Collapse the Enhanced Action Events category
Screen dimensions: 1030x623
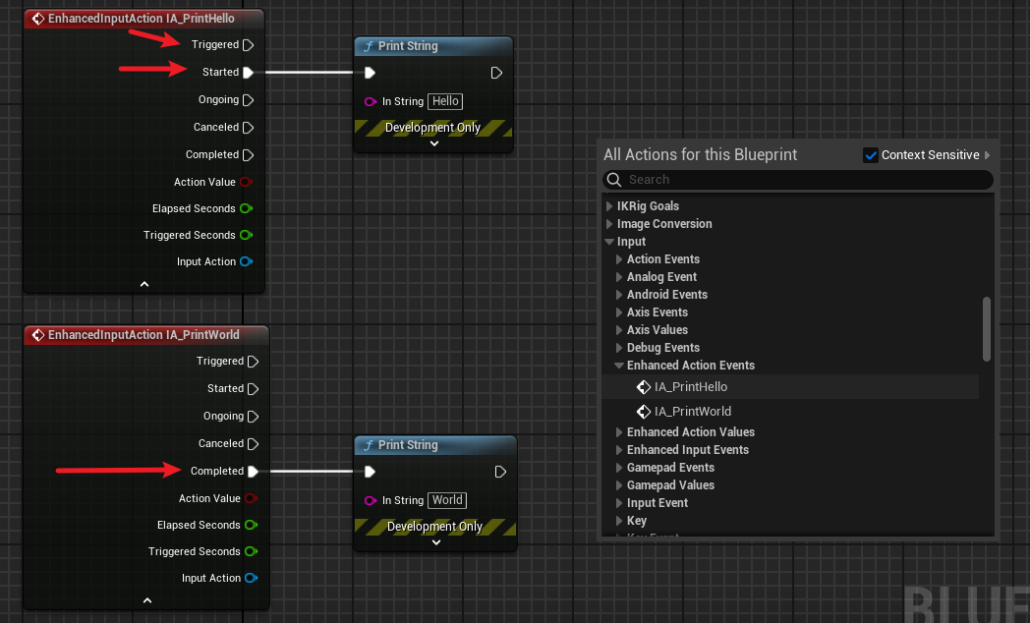(x=619, y=366)
